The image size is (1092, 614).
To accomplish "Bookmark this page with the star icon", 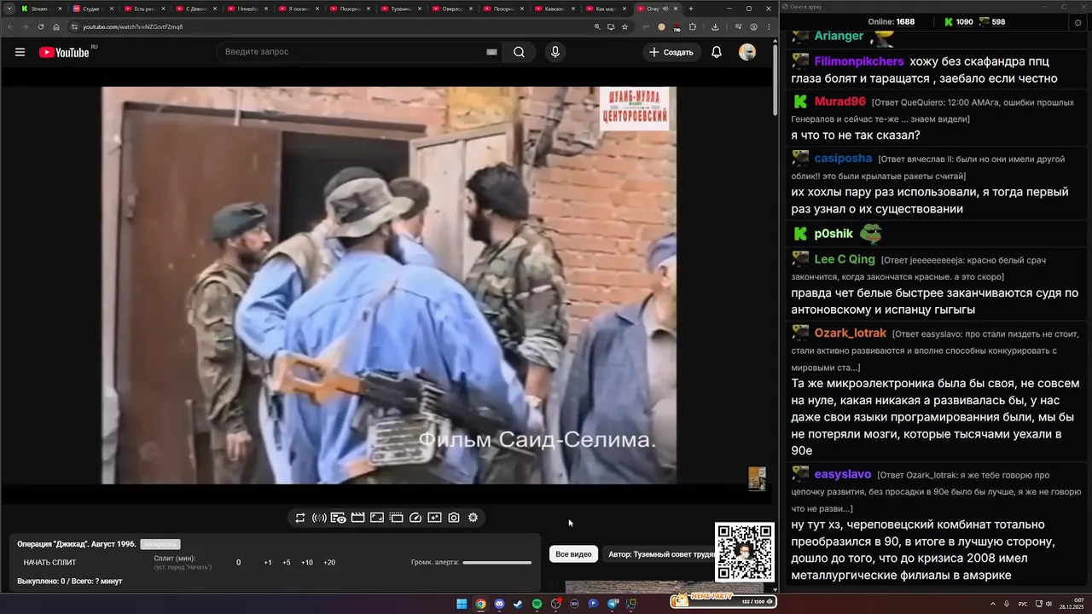I will (624, 26).
